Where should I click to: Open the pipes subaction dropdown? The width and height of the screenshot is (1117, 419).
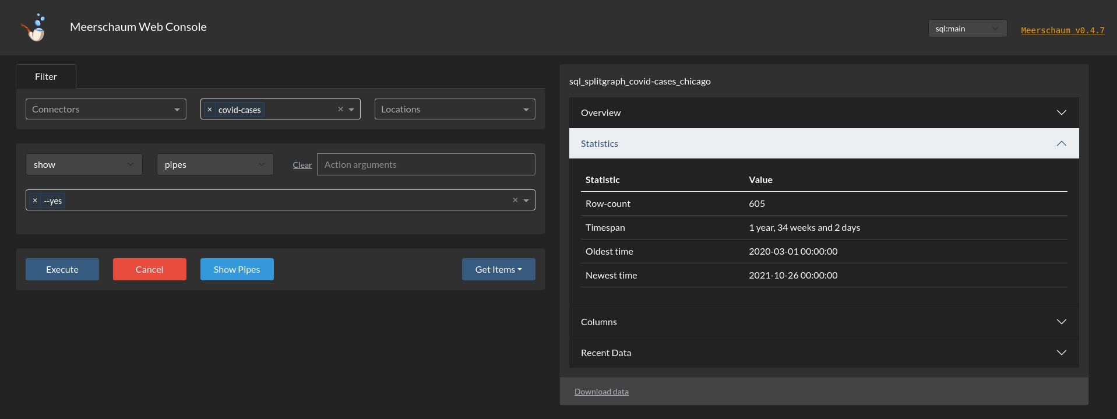pyautogui.click(x=214, y=165)
